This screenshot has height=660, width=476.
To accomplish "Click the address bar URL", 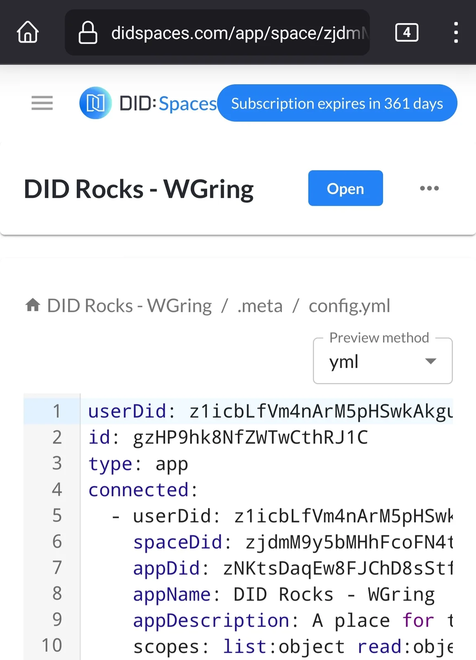I will 240,33.
